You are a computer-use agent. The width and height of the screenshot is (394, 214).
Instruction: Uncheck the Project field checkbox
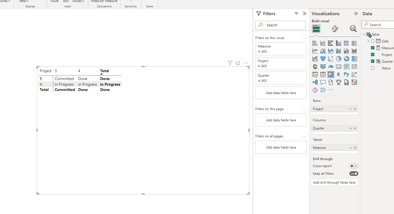click(x=373, y=54)
